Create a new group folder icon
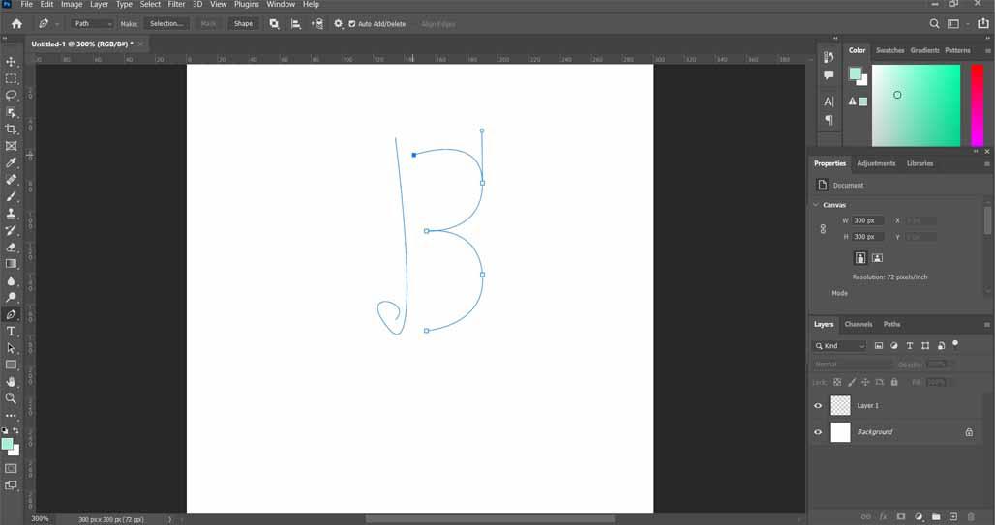995x525 pixels. coord(936,516)
